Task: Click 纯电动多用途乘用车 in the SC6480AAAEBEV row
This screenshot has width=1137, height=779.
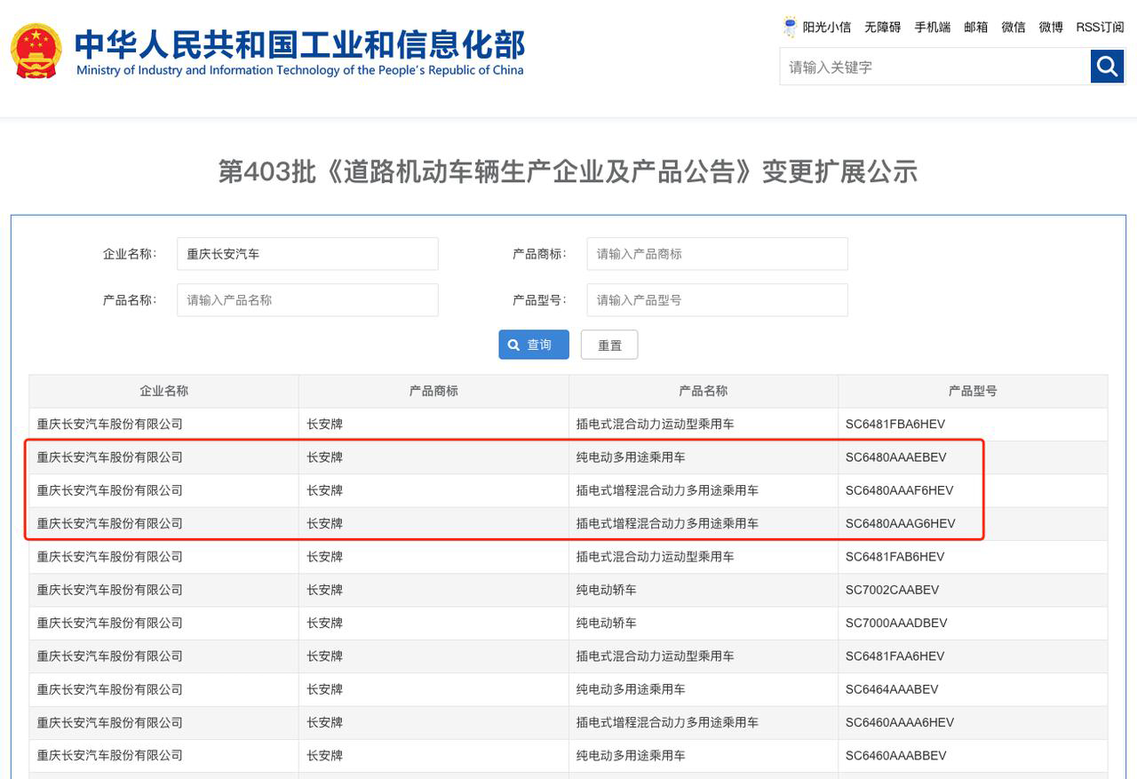Action: point(631,457)
